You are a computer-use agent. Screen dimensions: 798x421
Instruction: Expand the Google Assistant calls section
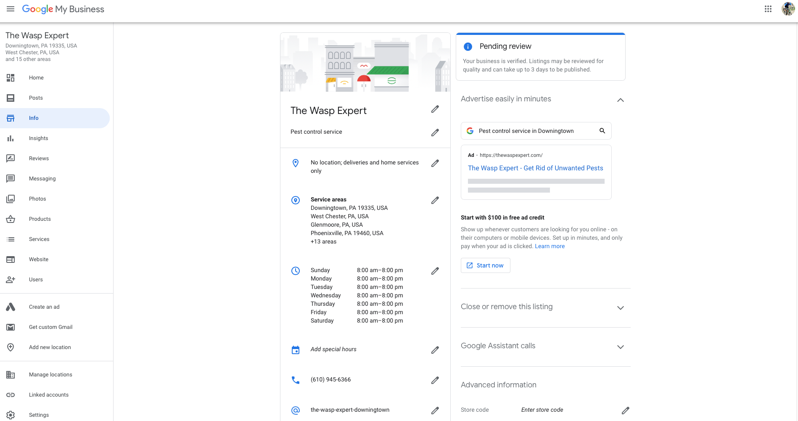point(620,347)
